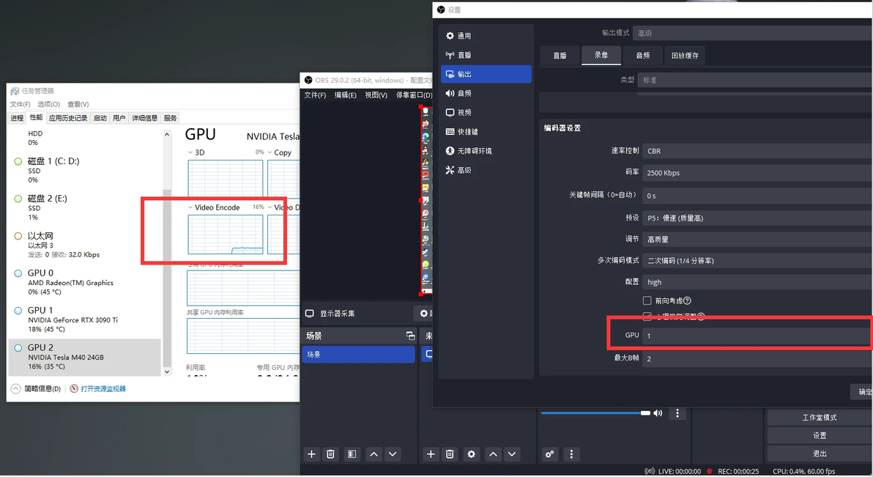Click 简略信息(D) in Task Manager

(36, 389)
